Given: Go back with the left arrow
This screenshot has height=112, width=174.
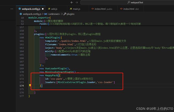Looking at the screenshot, I should 72,2.
